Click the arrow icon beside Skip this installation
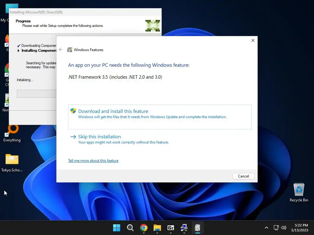 73,137
